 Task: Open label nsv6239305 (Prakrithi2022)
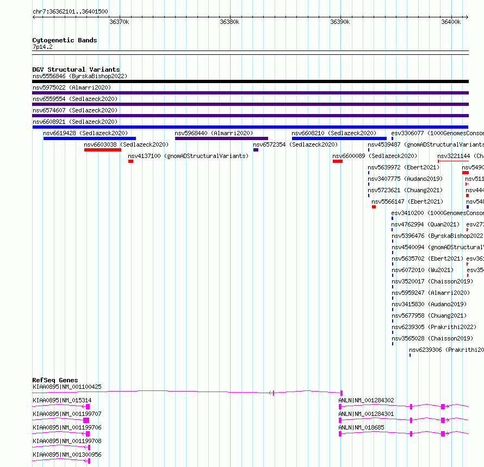(434, 327)
